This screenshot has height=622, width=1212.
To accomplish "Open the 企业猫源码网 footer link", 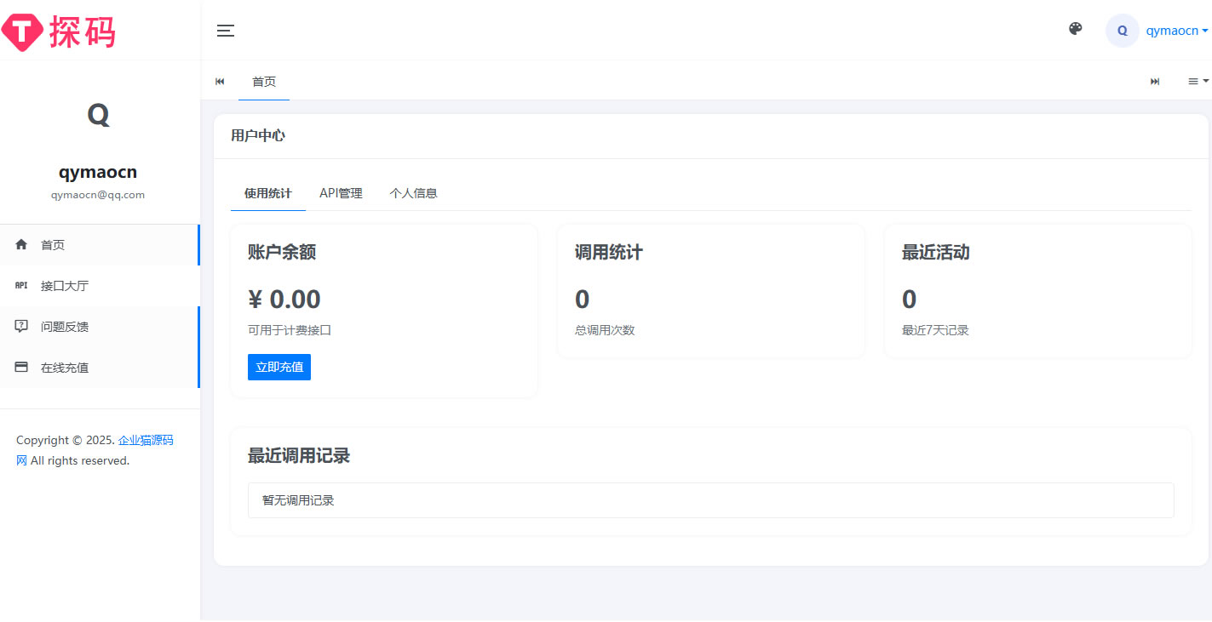I will 145,440.
